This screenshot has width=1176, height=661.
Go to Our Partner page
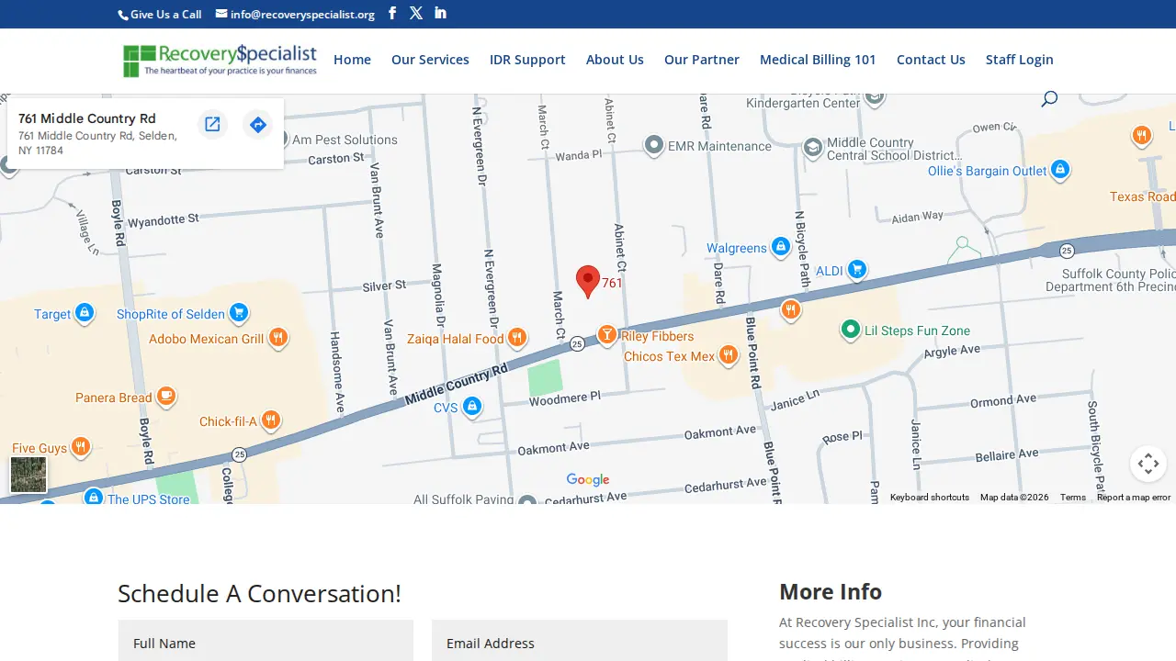coord(702,60)
